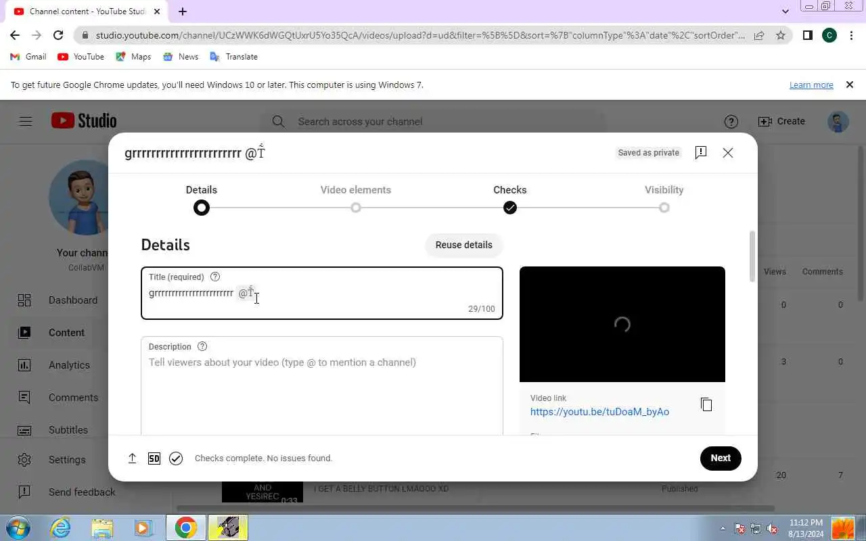Click the Chrome taskbar icon
866x541 pixels.
pos(185,527)
